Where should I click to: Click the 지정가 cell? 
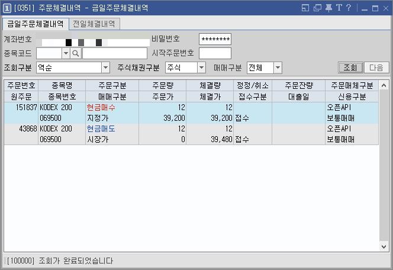coord(112,118)
